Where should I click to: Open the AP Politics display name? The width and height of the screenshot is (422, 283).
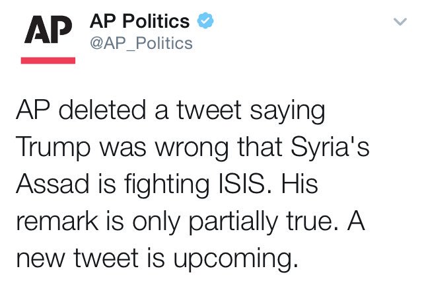tap(139, 22)
